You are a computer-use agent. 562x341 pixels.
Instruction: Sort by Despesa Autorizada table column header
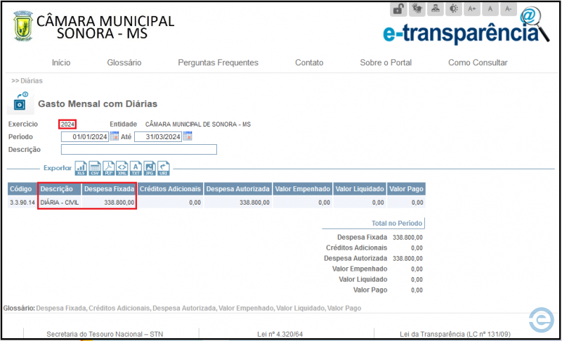238,188
